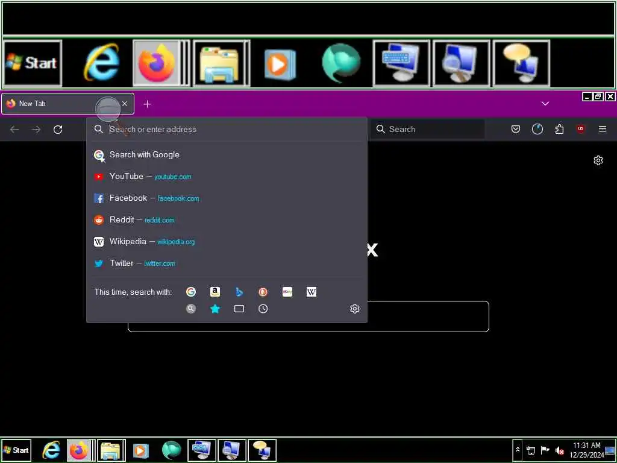Open the Extensions puzzle-piece button
Viewport: 617px width, 463px height.
(x=559, y=129)
